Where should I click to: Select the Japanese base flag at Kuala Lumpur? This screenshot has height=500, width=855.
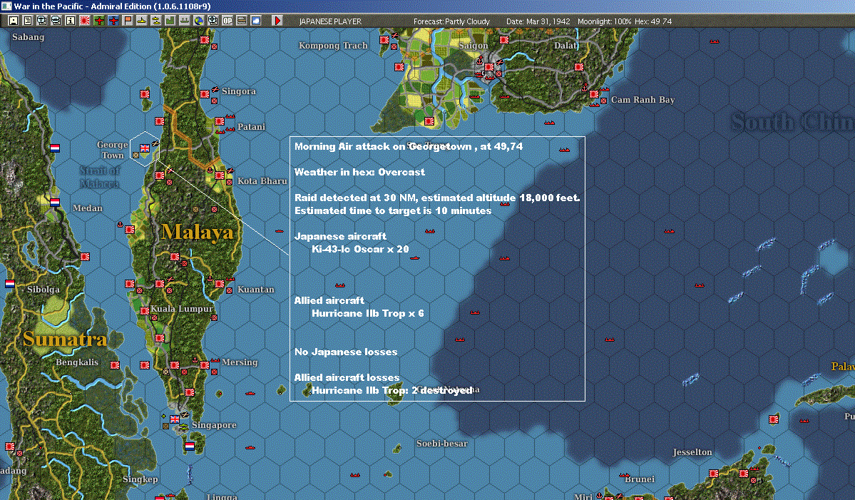coord(145,311)
